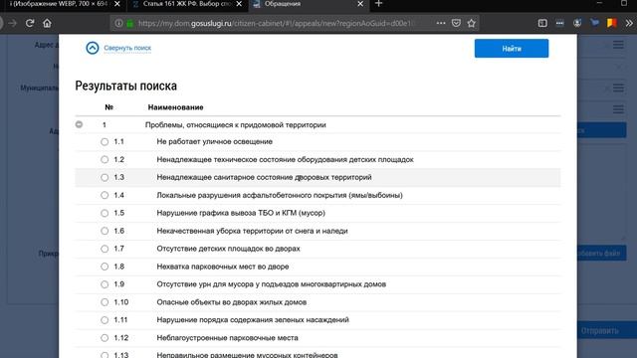Go to the browser home page icon

click(47, 23)
